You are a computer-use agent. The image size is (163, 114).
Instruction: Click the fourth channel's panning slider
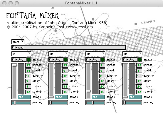132,103
